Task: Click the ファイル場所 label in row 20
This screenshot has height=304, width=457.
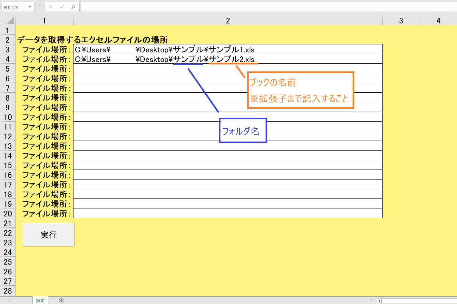Action: (x=46, y=214)
